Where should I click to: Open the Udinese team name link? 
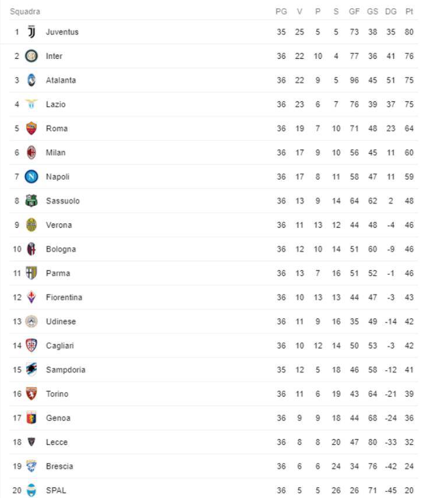pos(61,321)
